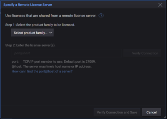Click the resize grip at dialog corner

165,117
